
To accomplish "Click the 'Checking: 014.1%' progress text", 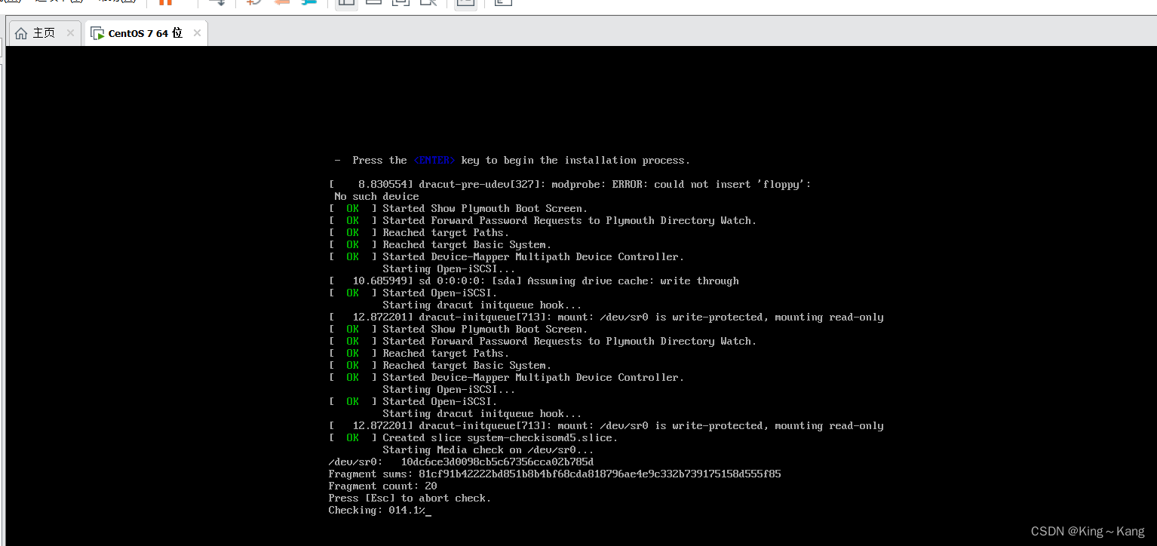I will tap(378, 510).
